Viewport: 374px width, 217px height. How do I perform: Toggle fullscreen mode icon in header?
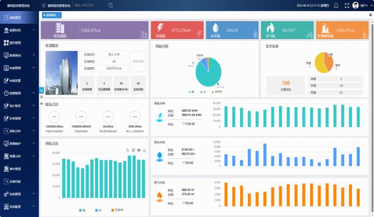(x=347, y=6)
